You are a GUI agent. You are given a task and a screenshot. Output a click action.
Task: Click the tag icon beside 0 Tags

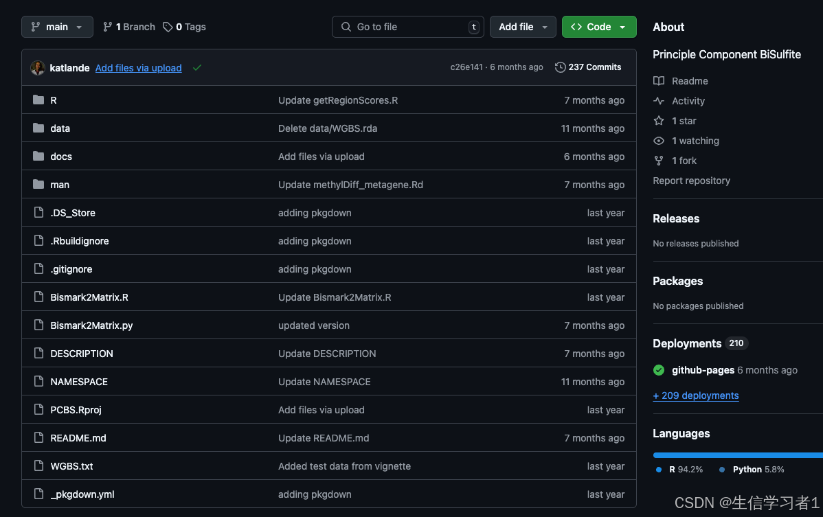pos(168,27)
